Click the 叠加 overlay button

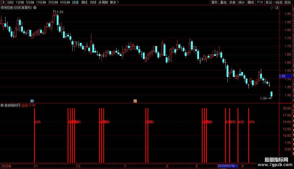[223, 2]
